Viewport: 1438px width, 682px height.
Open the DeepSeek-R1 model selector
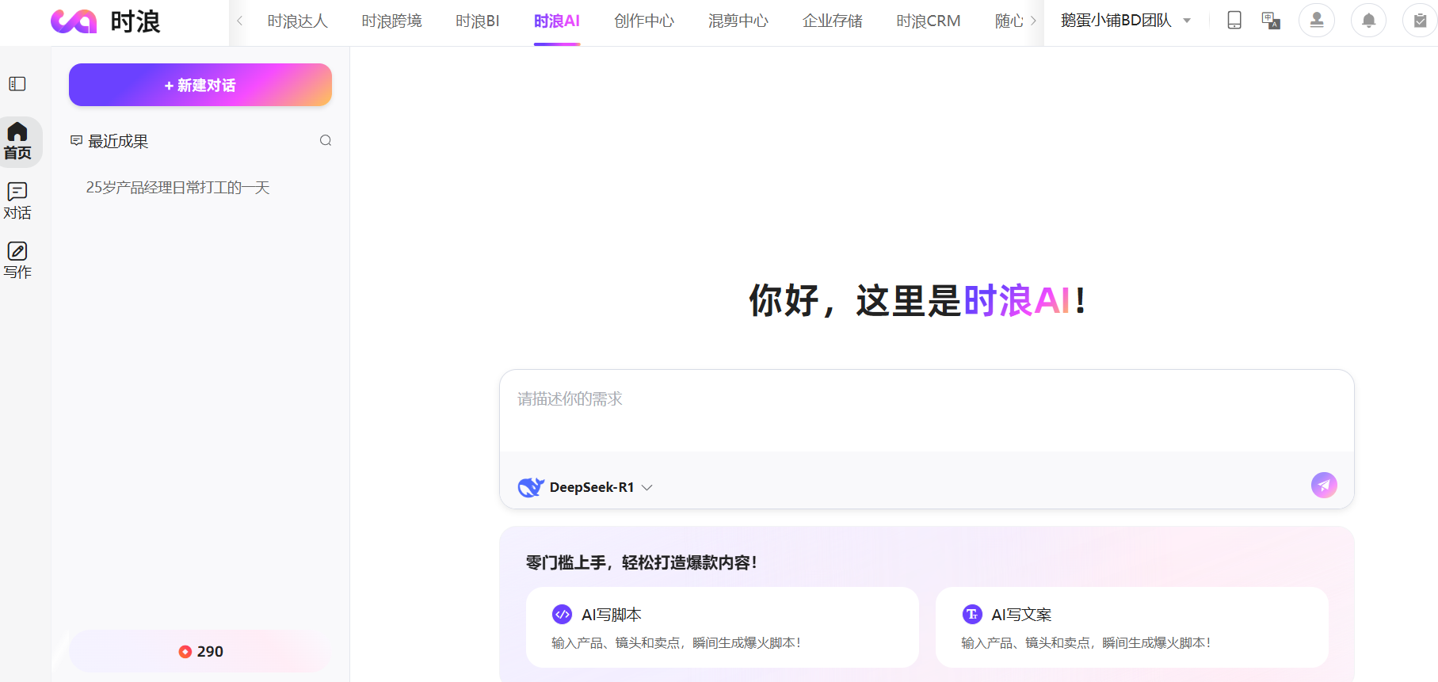[585, 487]
